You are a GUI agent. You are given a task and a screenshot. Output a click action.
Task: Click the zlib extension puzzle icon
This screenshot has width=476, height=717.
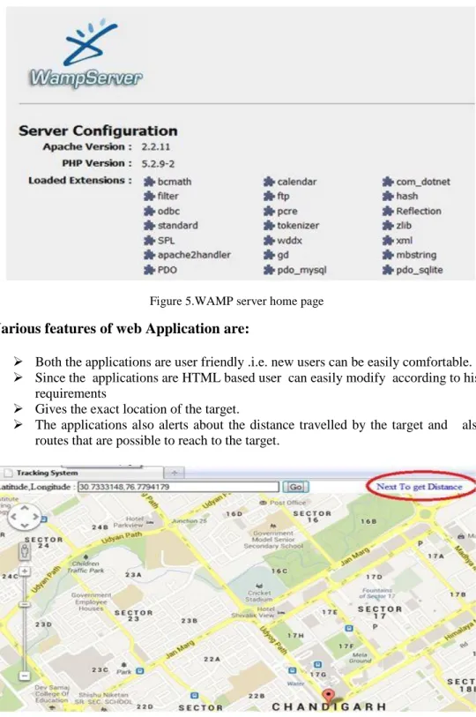click(x=388, y=226)
